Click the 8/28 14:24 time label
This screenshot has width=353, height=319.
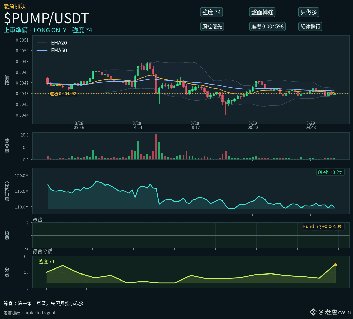tap(137, 125)
